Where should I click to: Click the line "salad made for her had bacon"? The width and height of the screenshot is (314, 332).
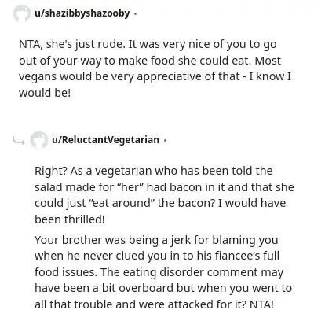coord(164,187)
